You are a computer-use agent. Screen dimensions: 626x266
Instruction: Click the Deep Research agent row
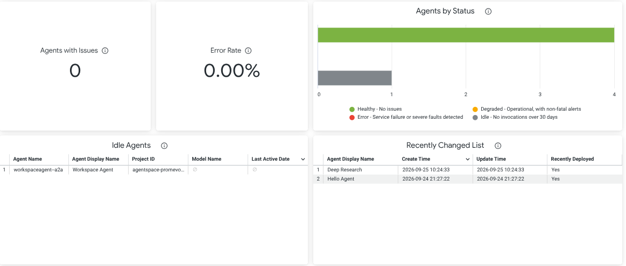tap(468, 170)
